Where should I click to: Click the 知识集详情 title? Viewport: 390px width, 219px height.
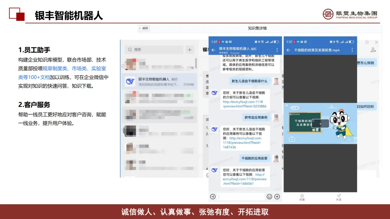(x=257, y=28)
